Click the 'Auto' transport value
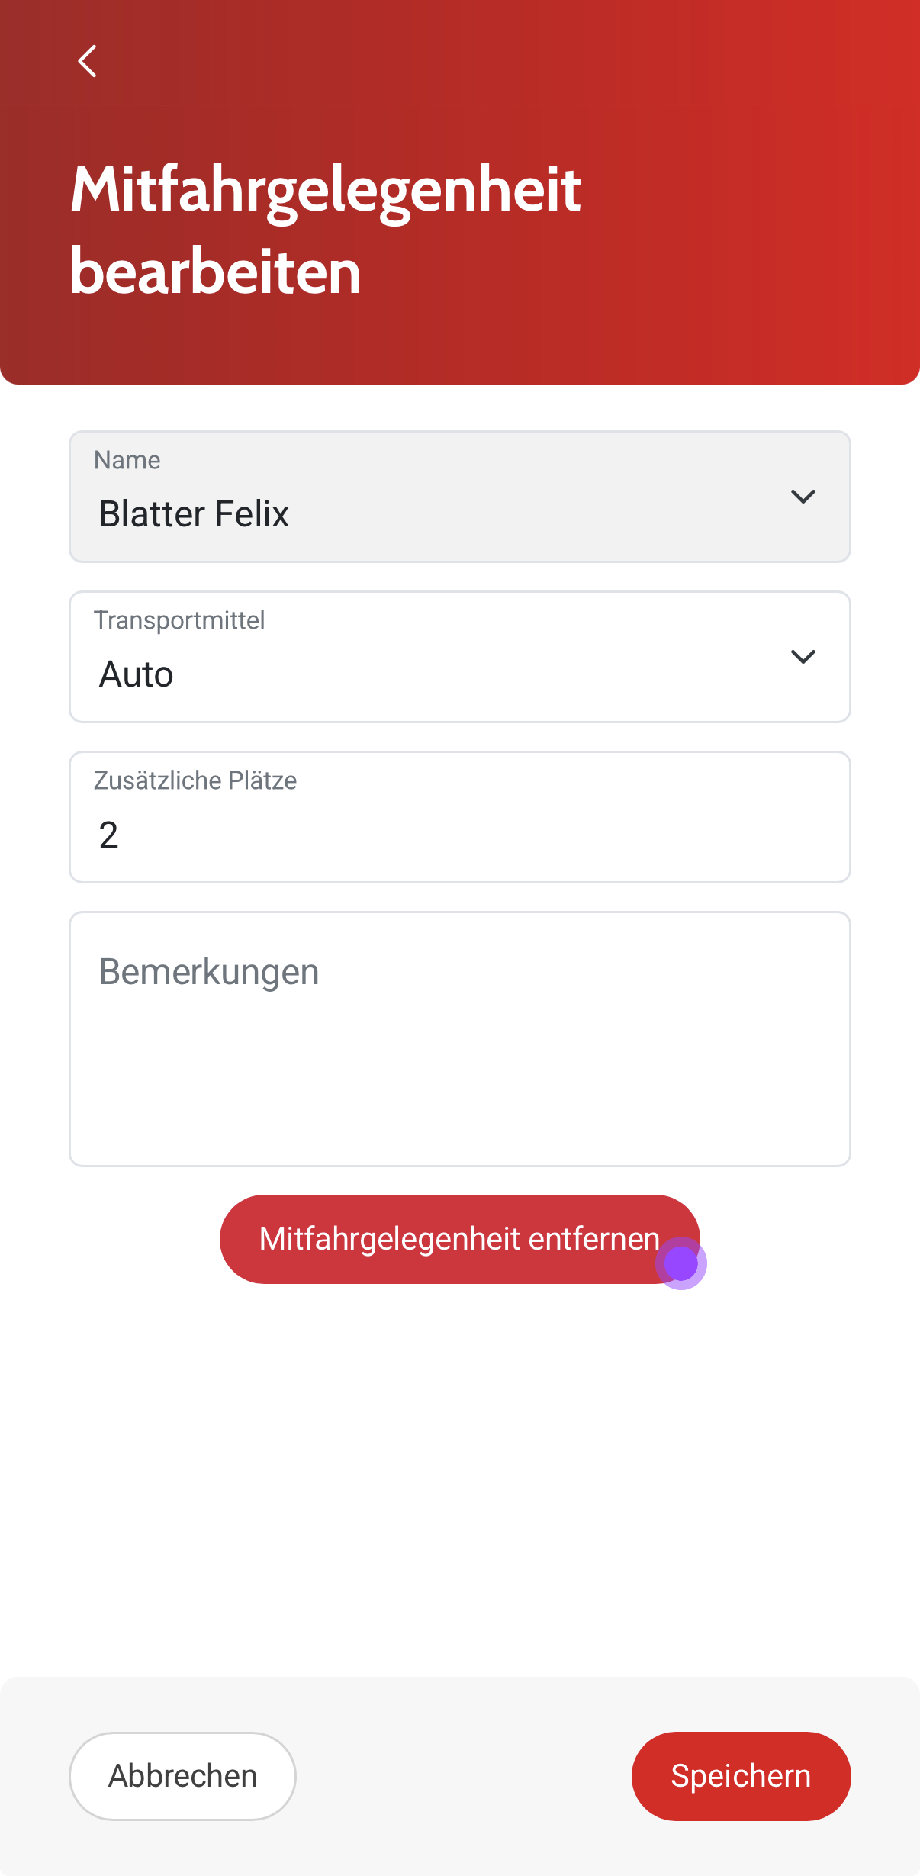Screen dimensions: 920x1876 (137, 674)
